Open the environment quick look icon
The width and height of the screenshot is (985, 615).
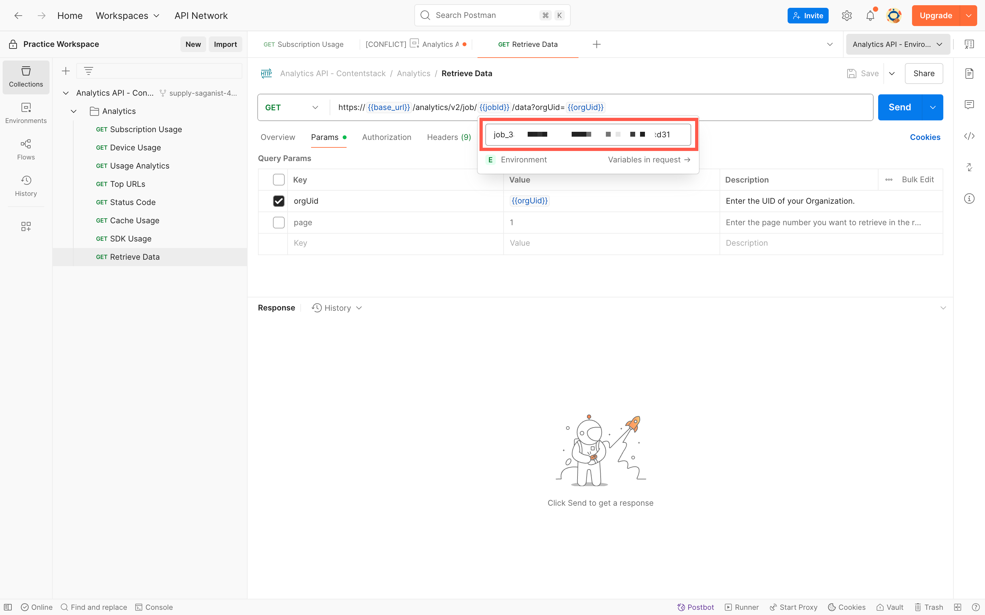coord(969,44)
